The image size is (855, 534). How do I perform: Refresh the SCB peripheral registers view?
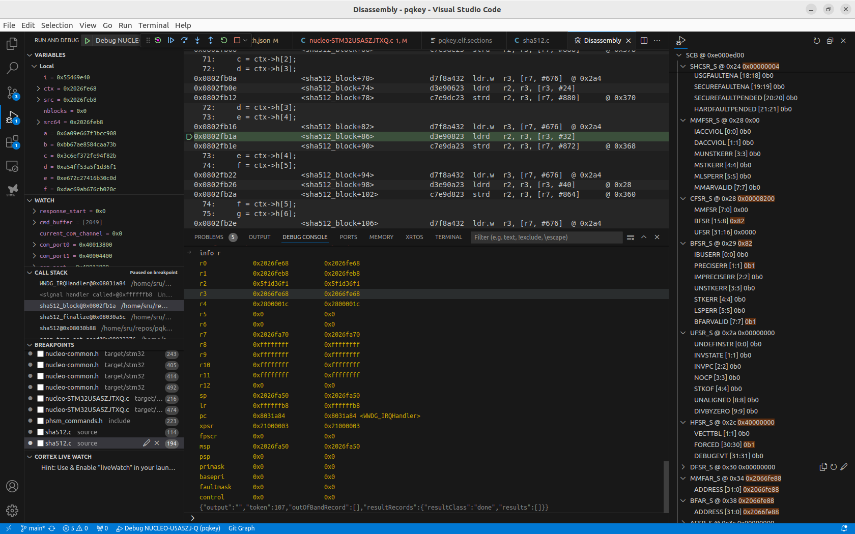pyautogui.click(x=816, y=41)
